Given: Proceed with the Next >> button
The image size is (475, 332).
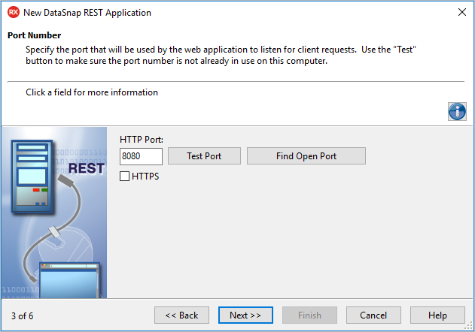Looking at the screenshot, I should click(x=245, y=315).
